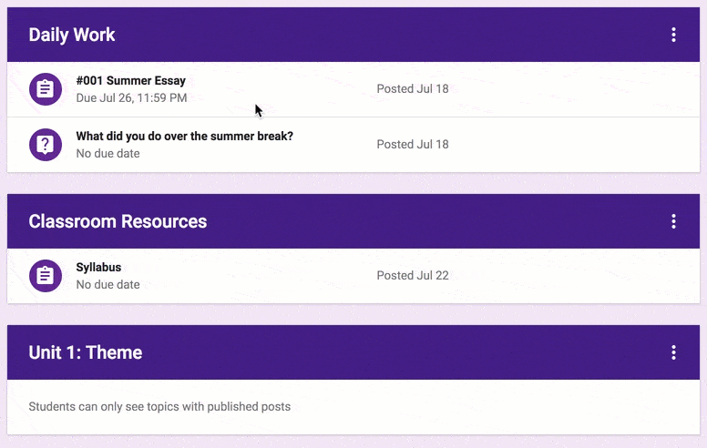Click the Summer Essay assignment clipboard icon
Screen dimensions: 707x448
[x=46, y=89]
